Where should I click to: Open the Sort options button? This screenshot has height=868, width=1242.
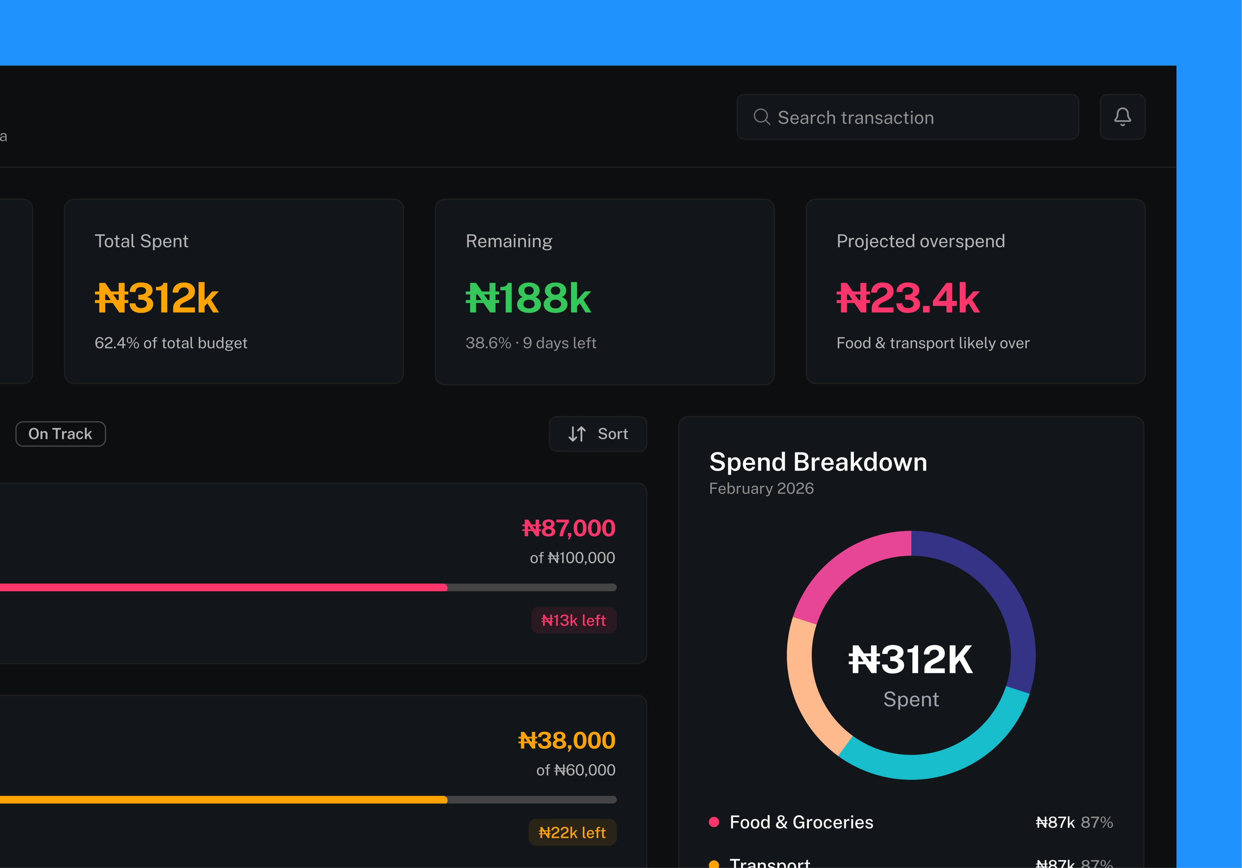(x=598, y=434)
